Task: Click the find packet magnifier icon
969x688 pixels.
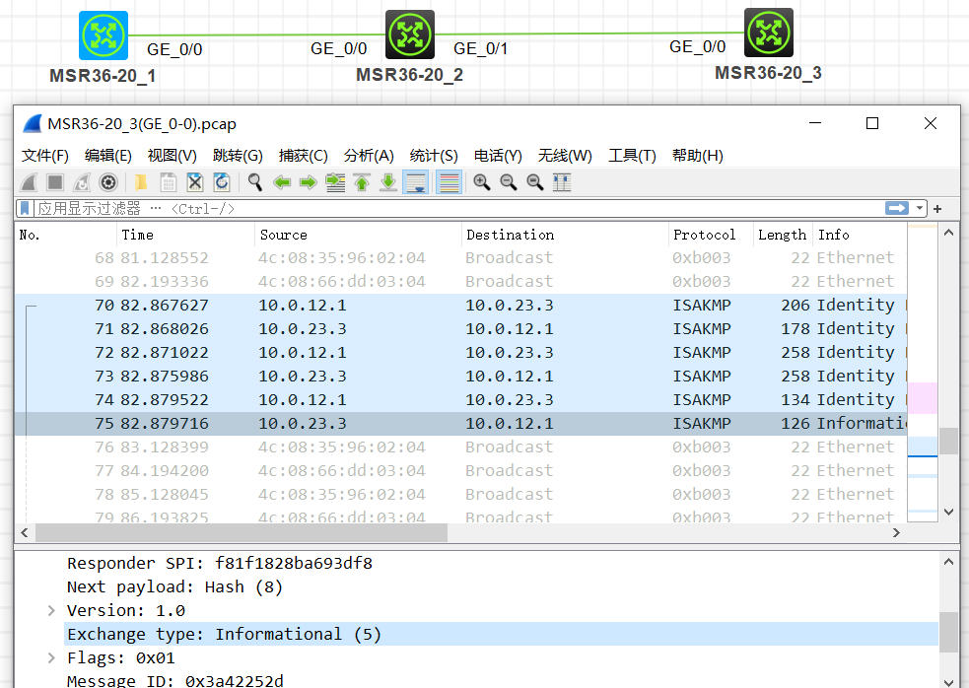Action: 255,182
